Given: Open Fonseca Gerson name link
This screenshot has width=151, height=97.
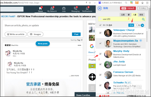Looking at the screenshot, I should tap(123, 72).
